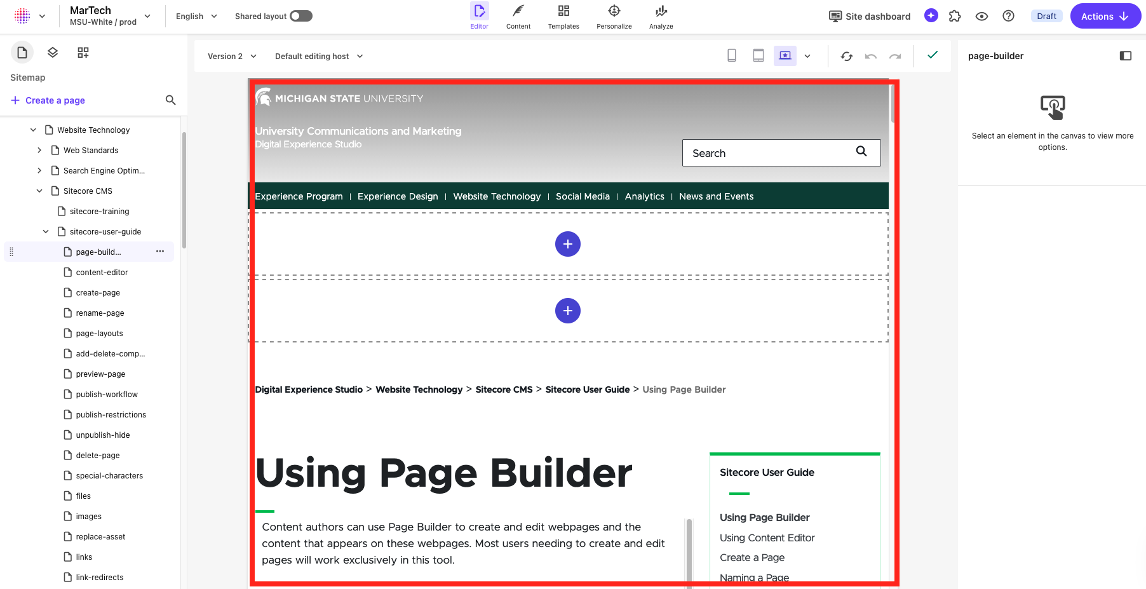The width and height of the screenshot is (1146, 589).
Task: Open Social Media nav item
Action: tap(583, 196)
